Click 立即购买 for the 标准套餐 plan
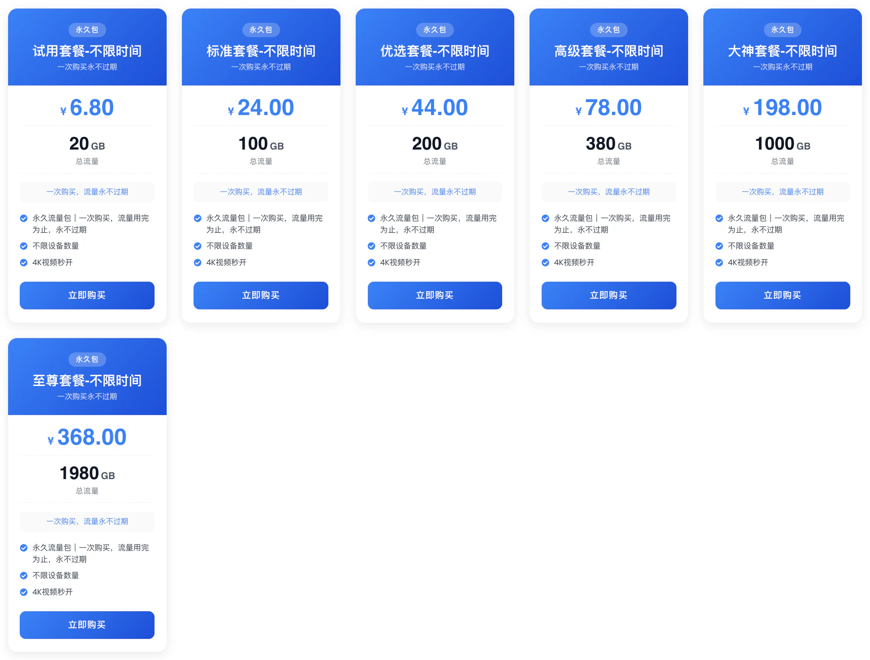Screen dimensions: 870x660 [261, 296]
